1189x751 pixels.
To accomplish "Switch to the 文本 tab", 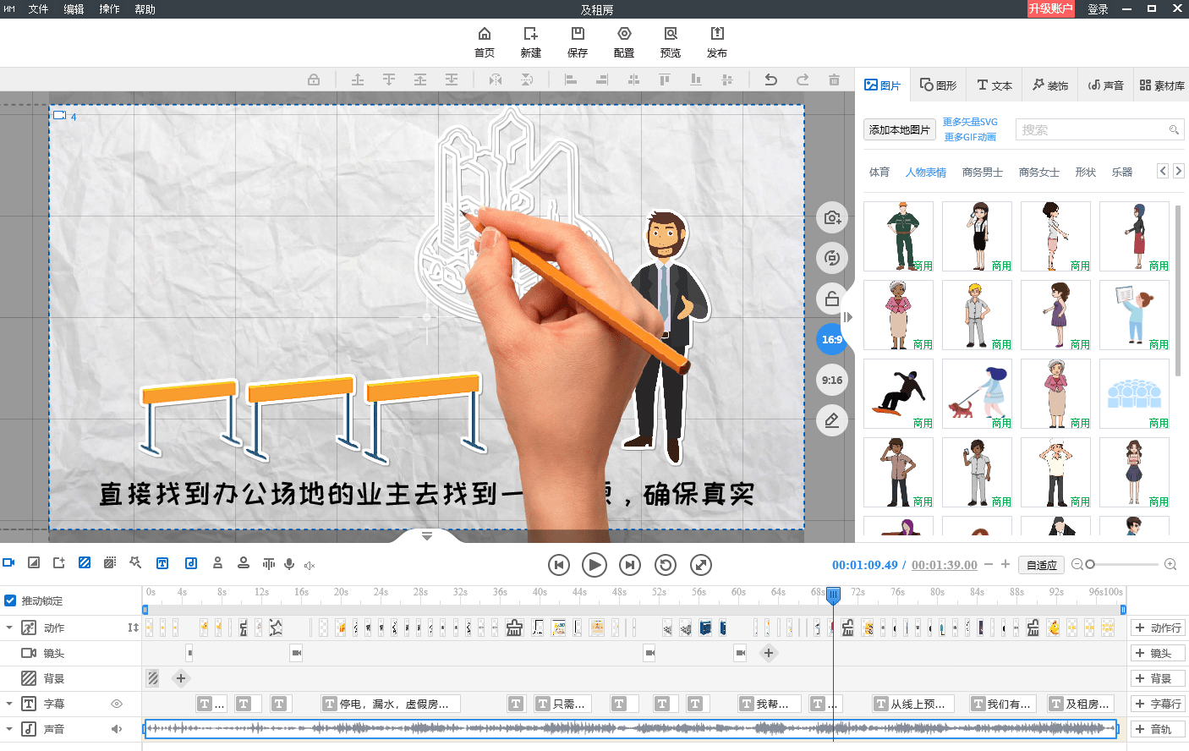I will [x=994, y=85].
